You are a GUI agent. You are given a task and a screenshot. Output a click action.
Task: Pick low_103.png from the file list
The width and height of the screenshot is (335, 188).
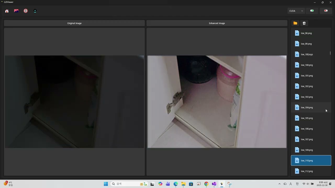coord(311,97)
